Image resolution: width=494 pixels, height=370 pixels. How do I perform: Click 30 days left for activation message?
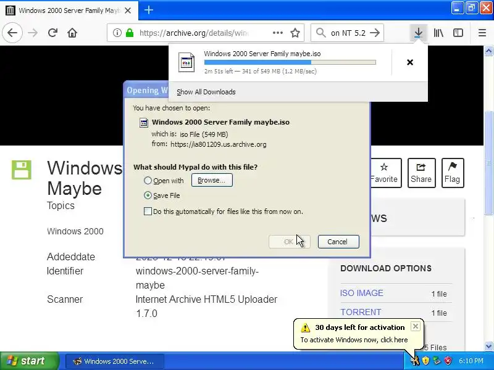click(x=360, y=327)
